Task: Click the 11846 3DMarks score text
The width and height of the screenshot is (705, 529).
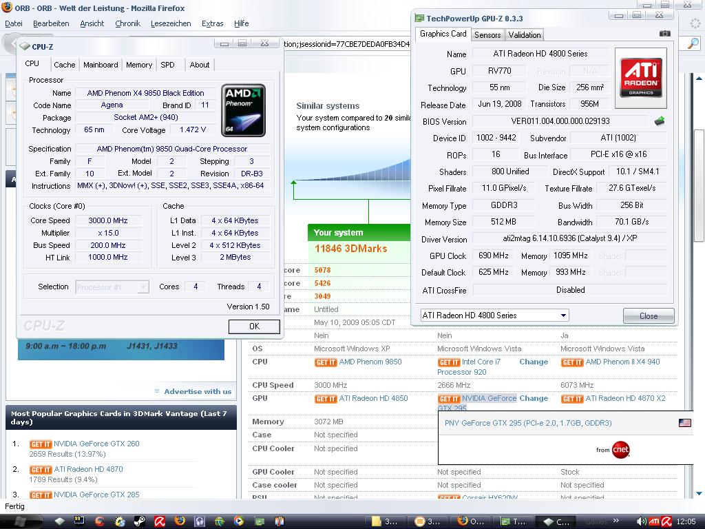Action: click(x=350, y=248)
